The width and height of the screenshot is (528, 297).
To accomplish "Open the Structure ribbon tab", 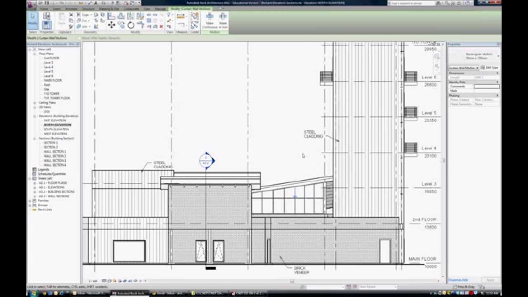I will coord(88,9).
